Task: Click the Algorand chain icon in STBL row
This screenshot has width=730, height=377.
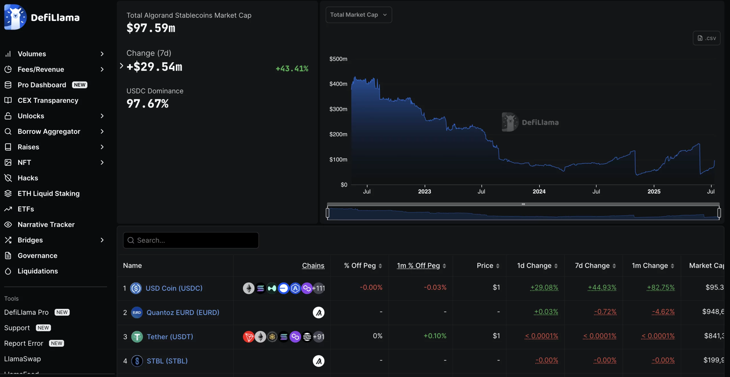Action: click(319, 361)
